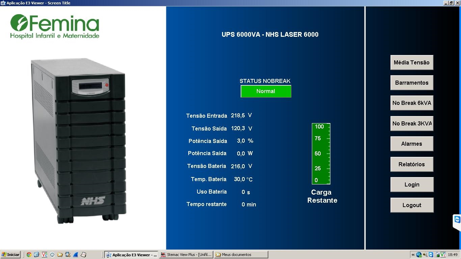Screen dimensions: 461x259
Task: Click the Tensão Entrada value 218,5
Action: [x=238, y=115]
